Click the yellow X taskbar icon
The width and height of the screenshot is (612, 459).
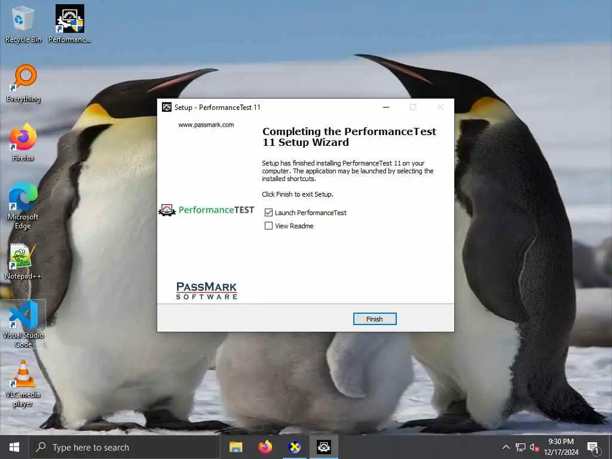tap(294, 447)
